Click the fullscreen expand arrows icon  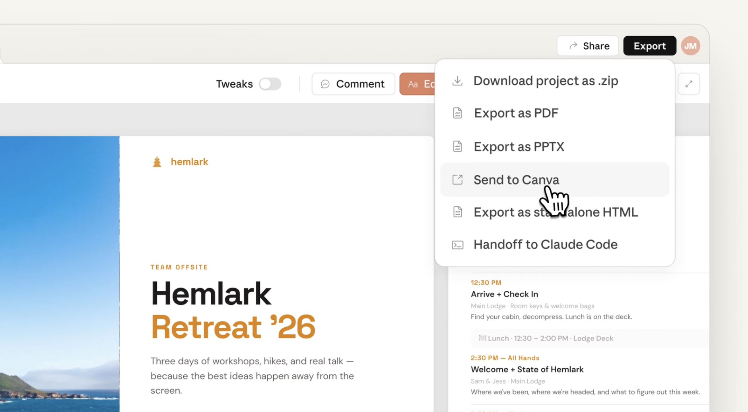[688, 84]
